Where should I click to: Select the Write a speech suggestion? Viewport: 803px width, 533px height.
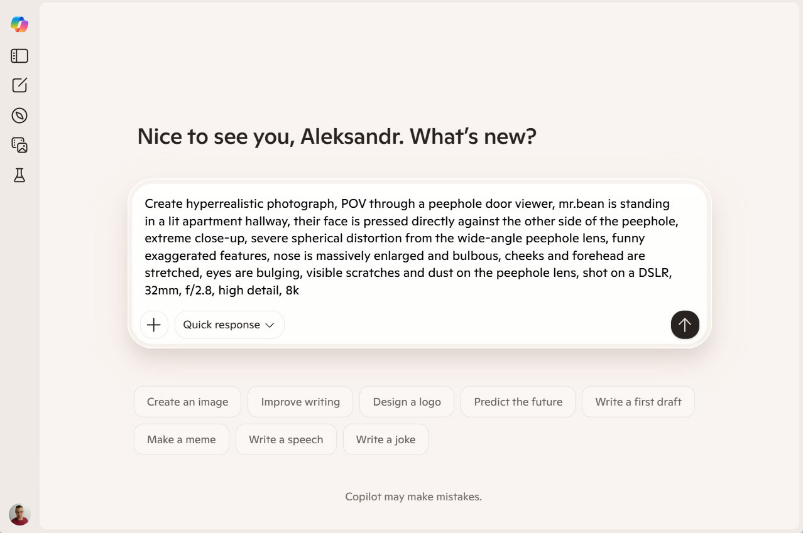pos(286,439)
